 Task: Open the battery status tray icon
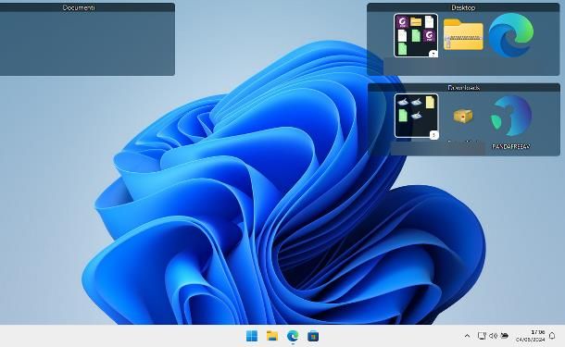click(x=505, y=336)
